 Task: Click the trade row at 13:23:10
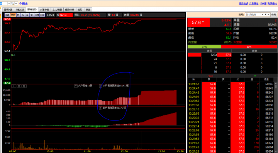pos(231,109)
